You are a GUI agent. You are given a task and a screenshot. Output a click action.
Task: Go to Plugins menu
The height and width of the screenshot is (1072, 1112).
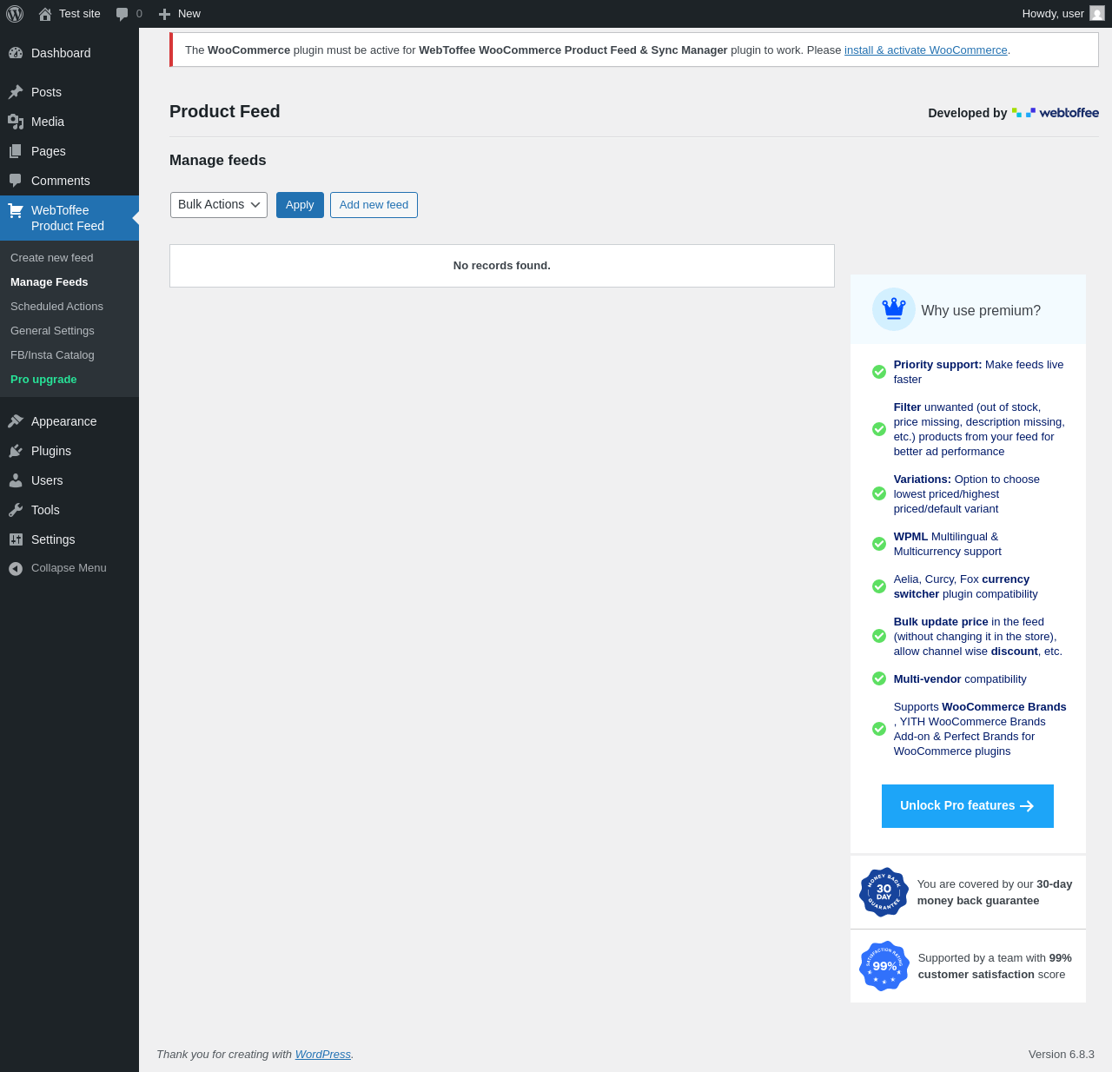click(69, 451)
